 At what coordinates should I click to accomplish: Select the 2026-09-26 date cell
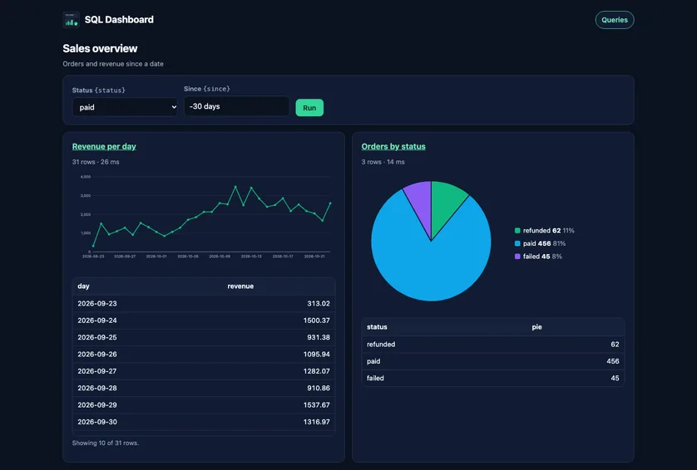pos(97,355)
